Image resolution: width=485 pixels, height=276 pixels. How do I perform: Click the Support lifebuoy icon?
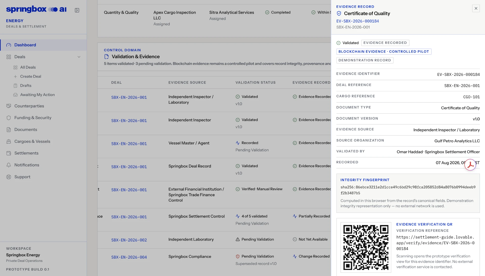9,177
